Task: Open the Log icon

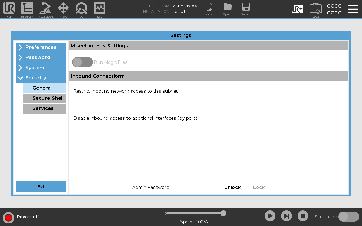Action: [x=100, y=8]
